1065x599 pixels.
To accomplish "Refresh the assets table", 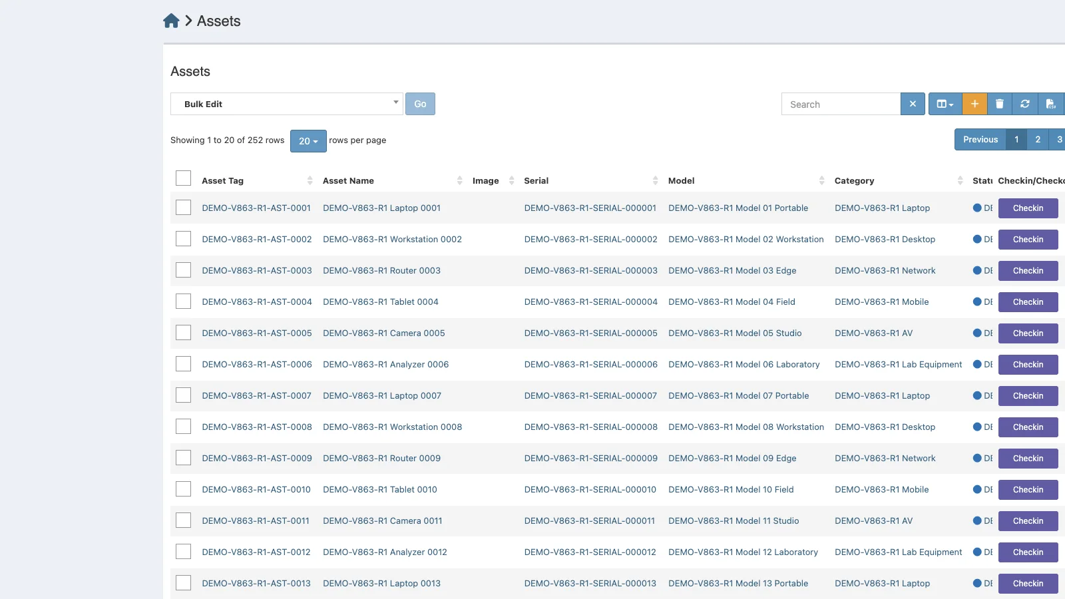I will tap(1025, 104).
